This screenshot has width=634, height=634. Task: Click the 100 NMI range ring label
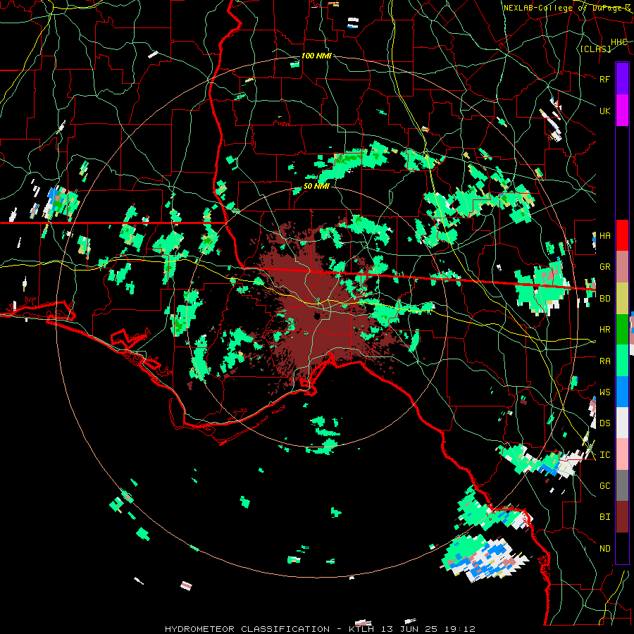(316, 56)
